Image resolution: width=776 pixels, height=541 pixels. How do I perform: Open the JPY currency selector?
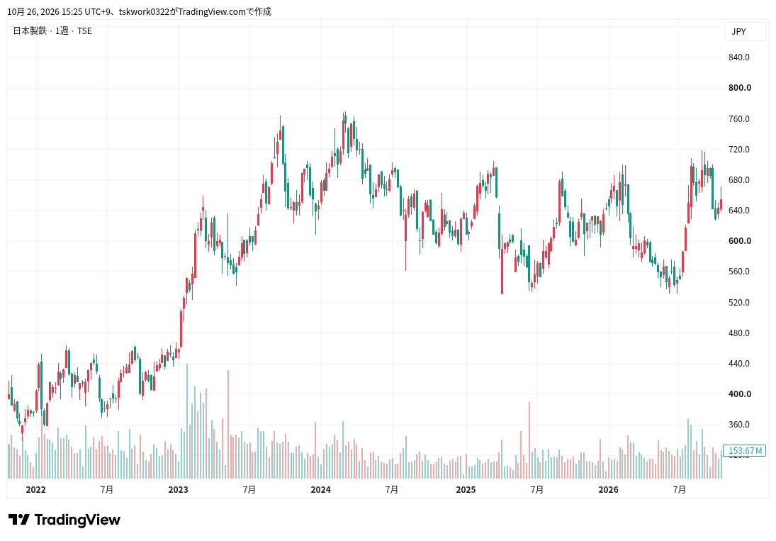[745, 31]
